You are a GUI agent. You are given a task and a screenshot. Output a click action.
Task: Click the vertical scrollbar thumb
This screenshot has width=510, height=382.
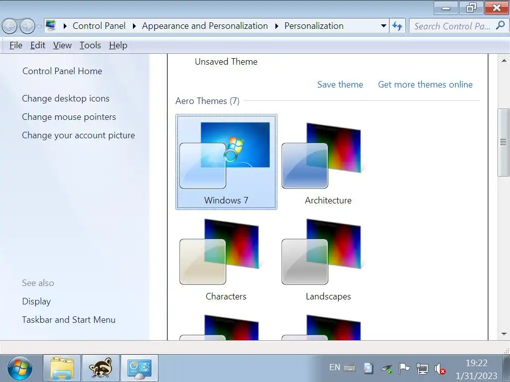(x=504, y=142)
